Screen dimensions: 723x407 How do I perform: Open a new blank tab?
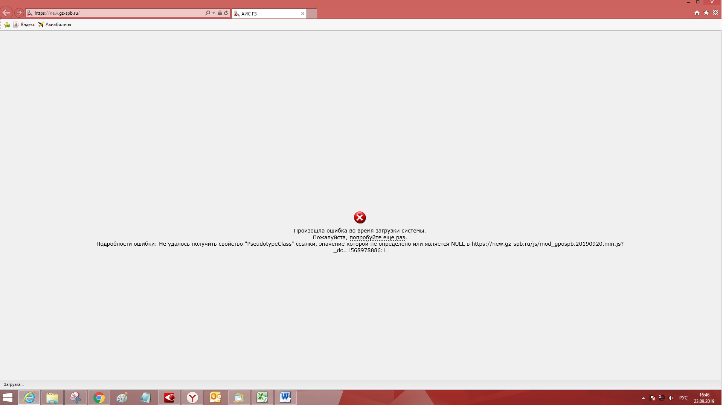pos(312,14)
